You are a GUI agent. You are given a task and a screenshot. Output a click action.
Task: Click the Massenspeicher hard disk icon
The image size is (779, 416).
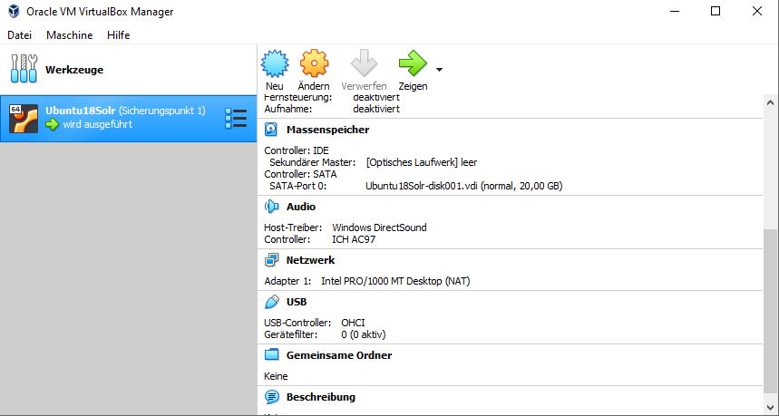pos(271,130)
